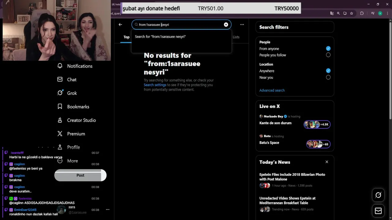
Task: Click the magnifier icon inside search box
Action: coord(136,24)
